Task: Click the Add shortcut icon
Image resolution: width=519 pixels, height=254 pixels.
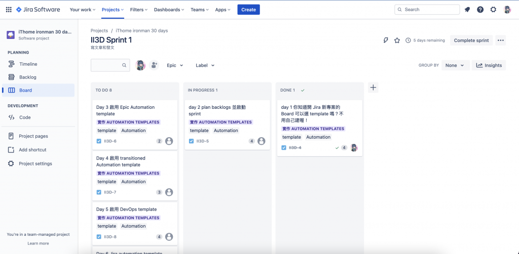Action: pos(11,150)
